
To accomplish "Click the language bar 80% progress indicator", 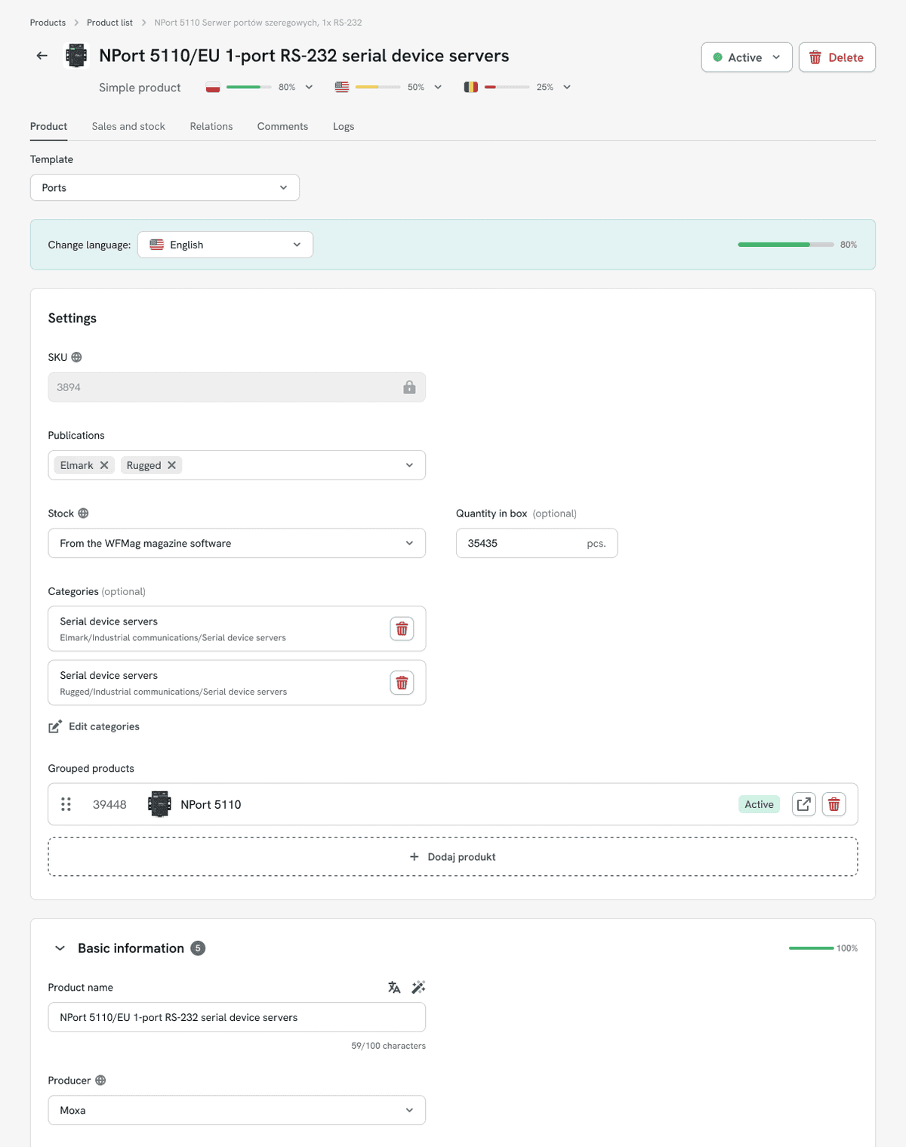I will [x=786, y=245].
